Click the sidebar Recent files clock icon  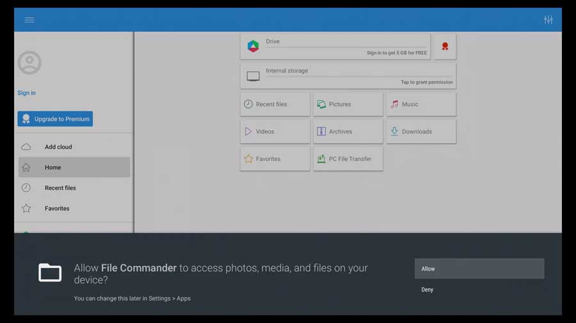point(26,188)
